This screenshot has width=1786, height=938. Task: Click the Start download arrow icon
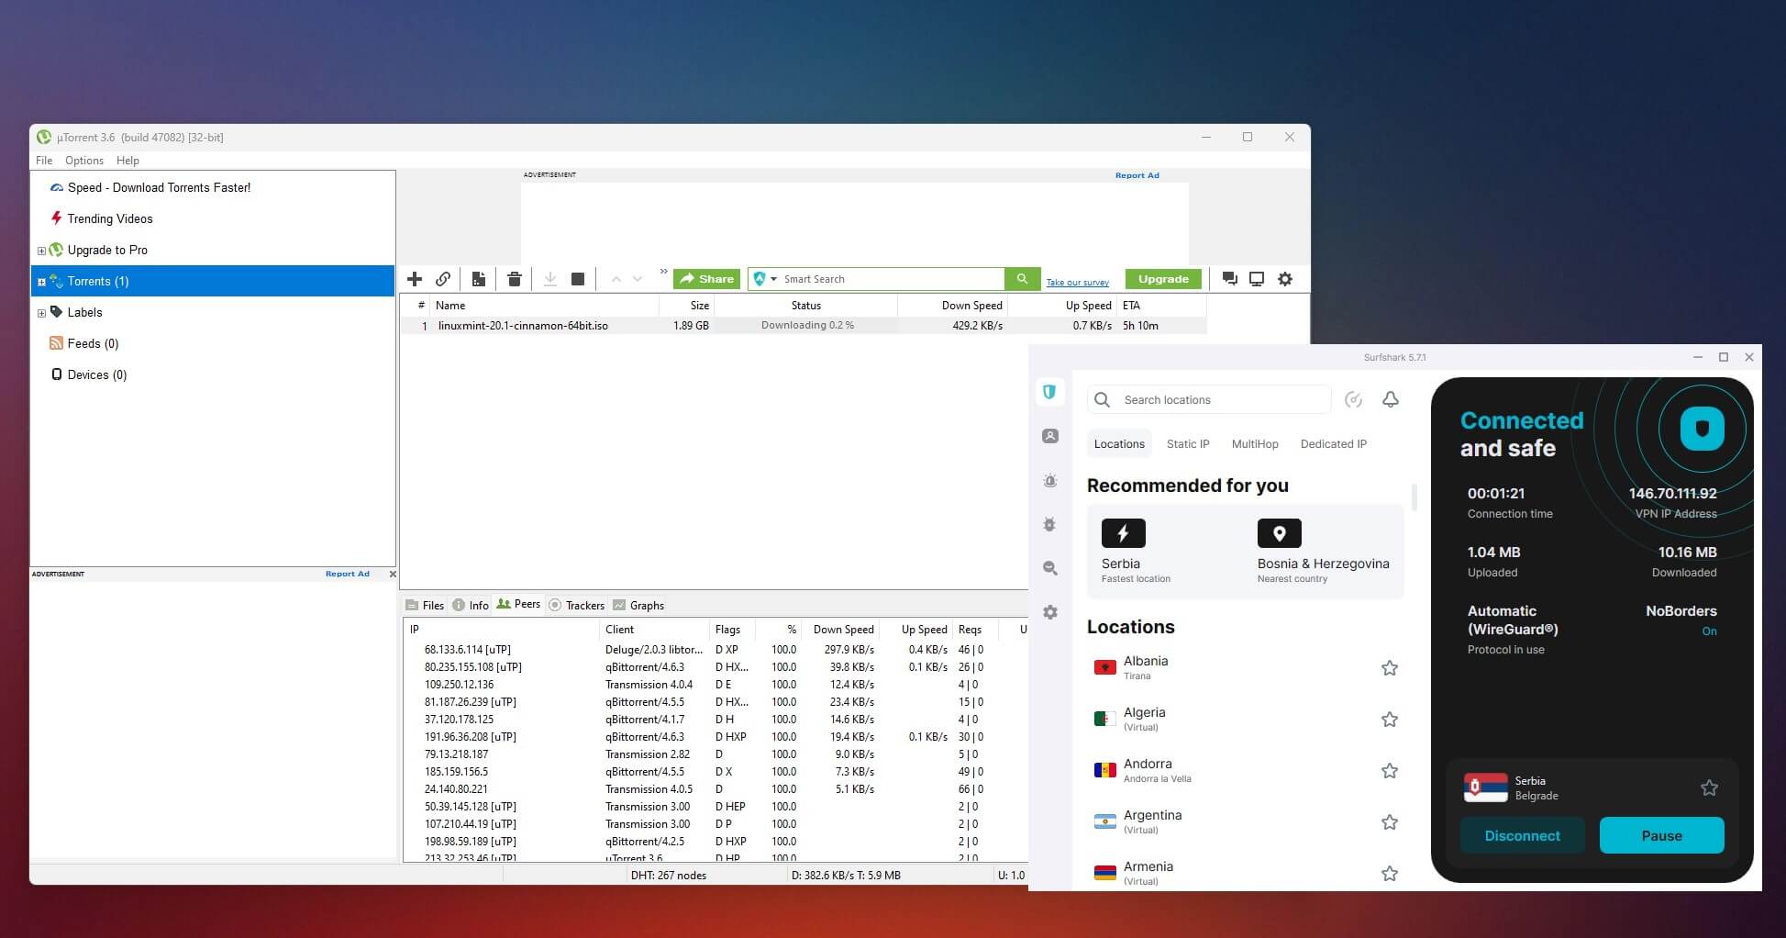(550, 279)
